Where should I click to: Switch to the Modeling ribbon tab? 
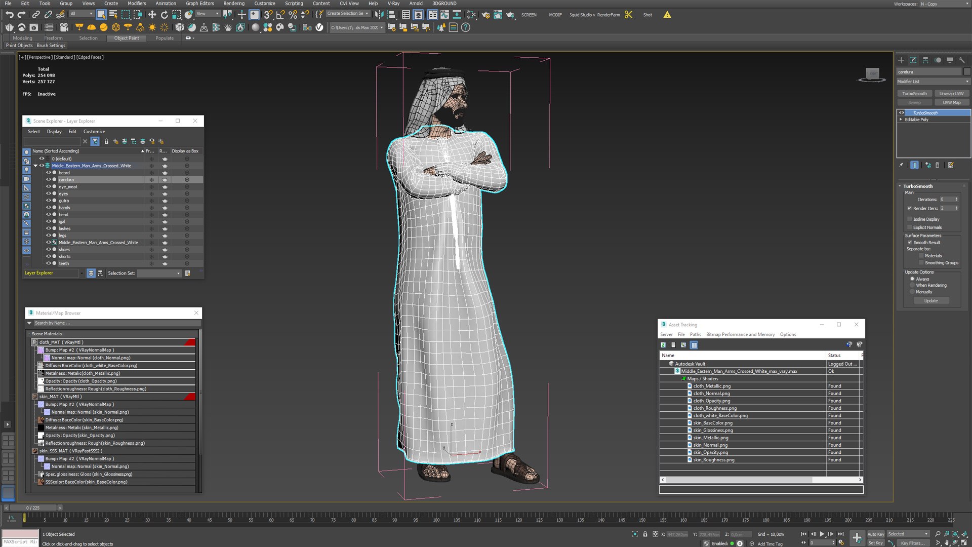[22, 38]
